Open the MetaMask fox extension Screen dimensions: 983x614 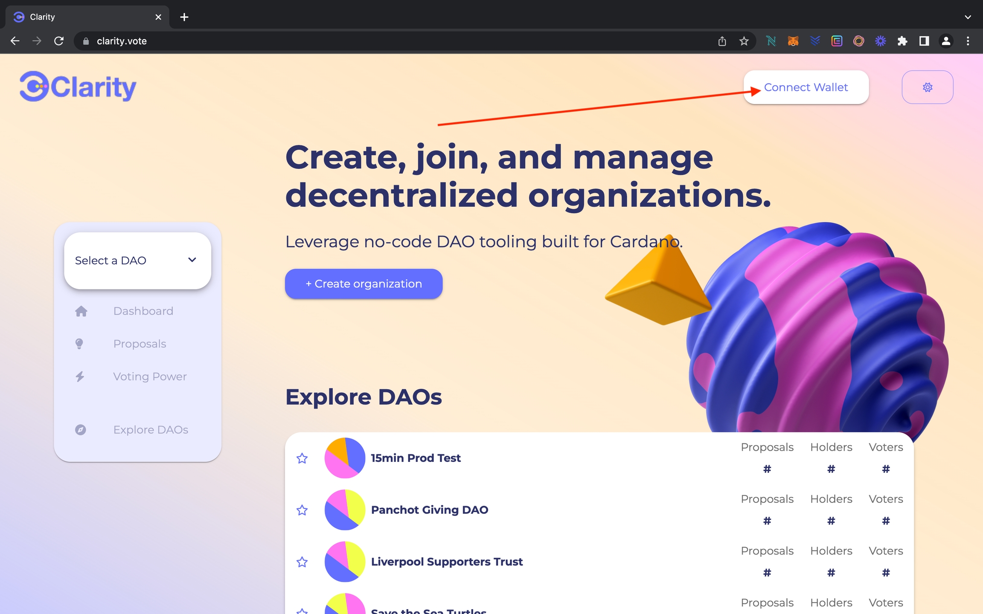(x=793, y=41)
